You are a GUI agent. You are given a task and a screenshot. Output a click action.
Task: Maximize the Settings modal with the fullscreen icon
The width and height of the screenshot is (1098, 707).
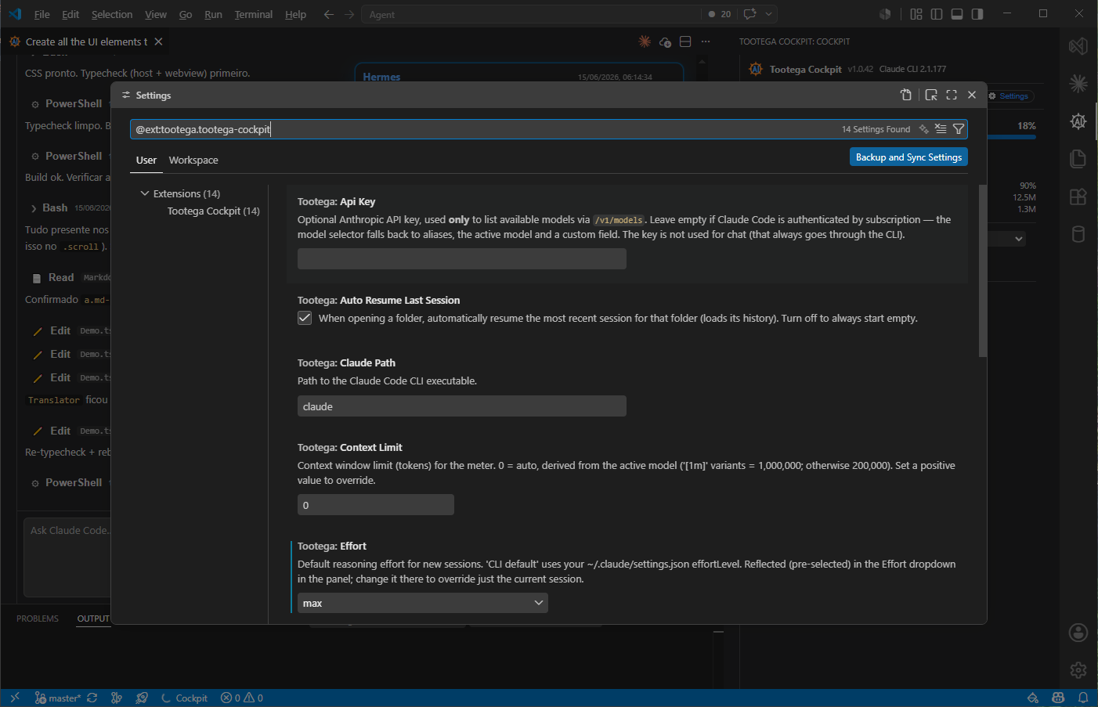click(x=952, y=95)
